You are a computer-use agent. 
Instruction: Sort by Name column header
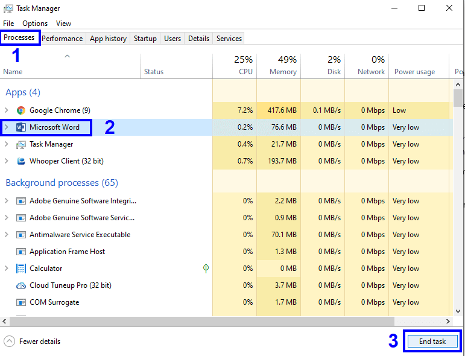click(70, 66)
